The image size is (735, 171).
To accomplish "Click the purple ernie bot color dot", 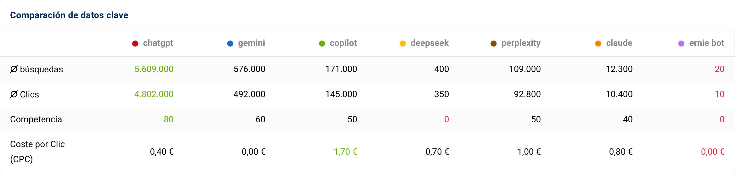I will pyautogui.click(x=682, y=43).
